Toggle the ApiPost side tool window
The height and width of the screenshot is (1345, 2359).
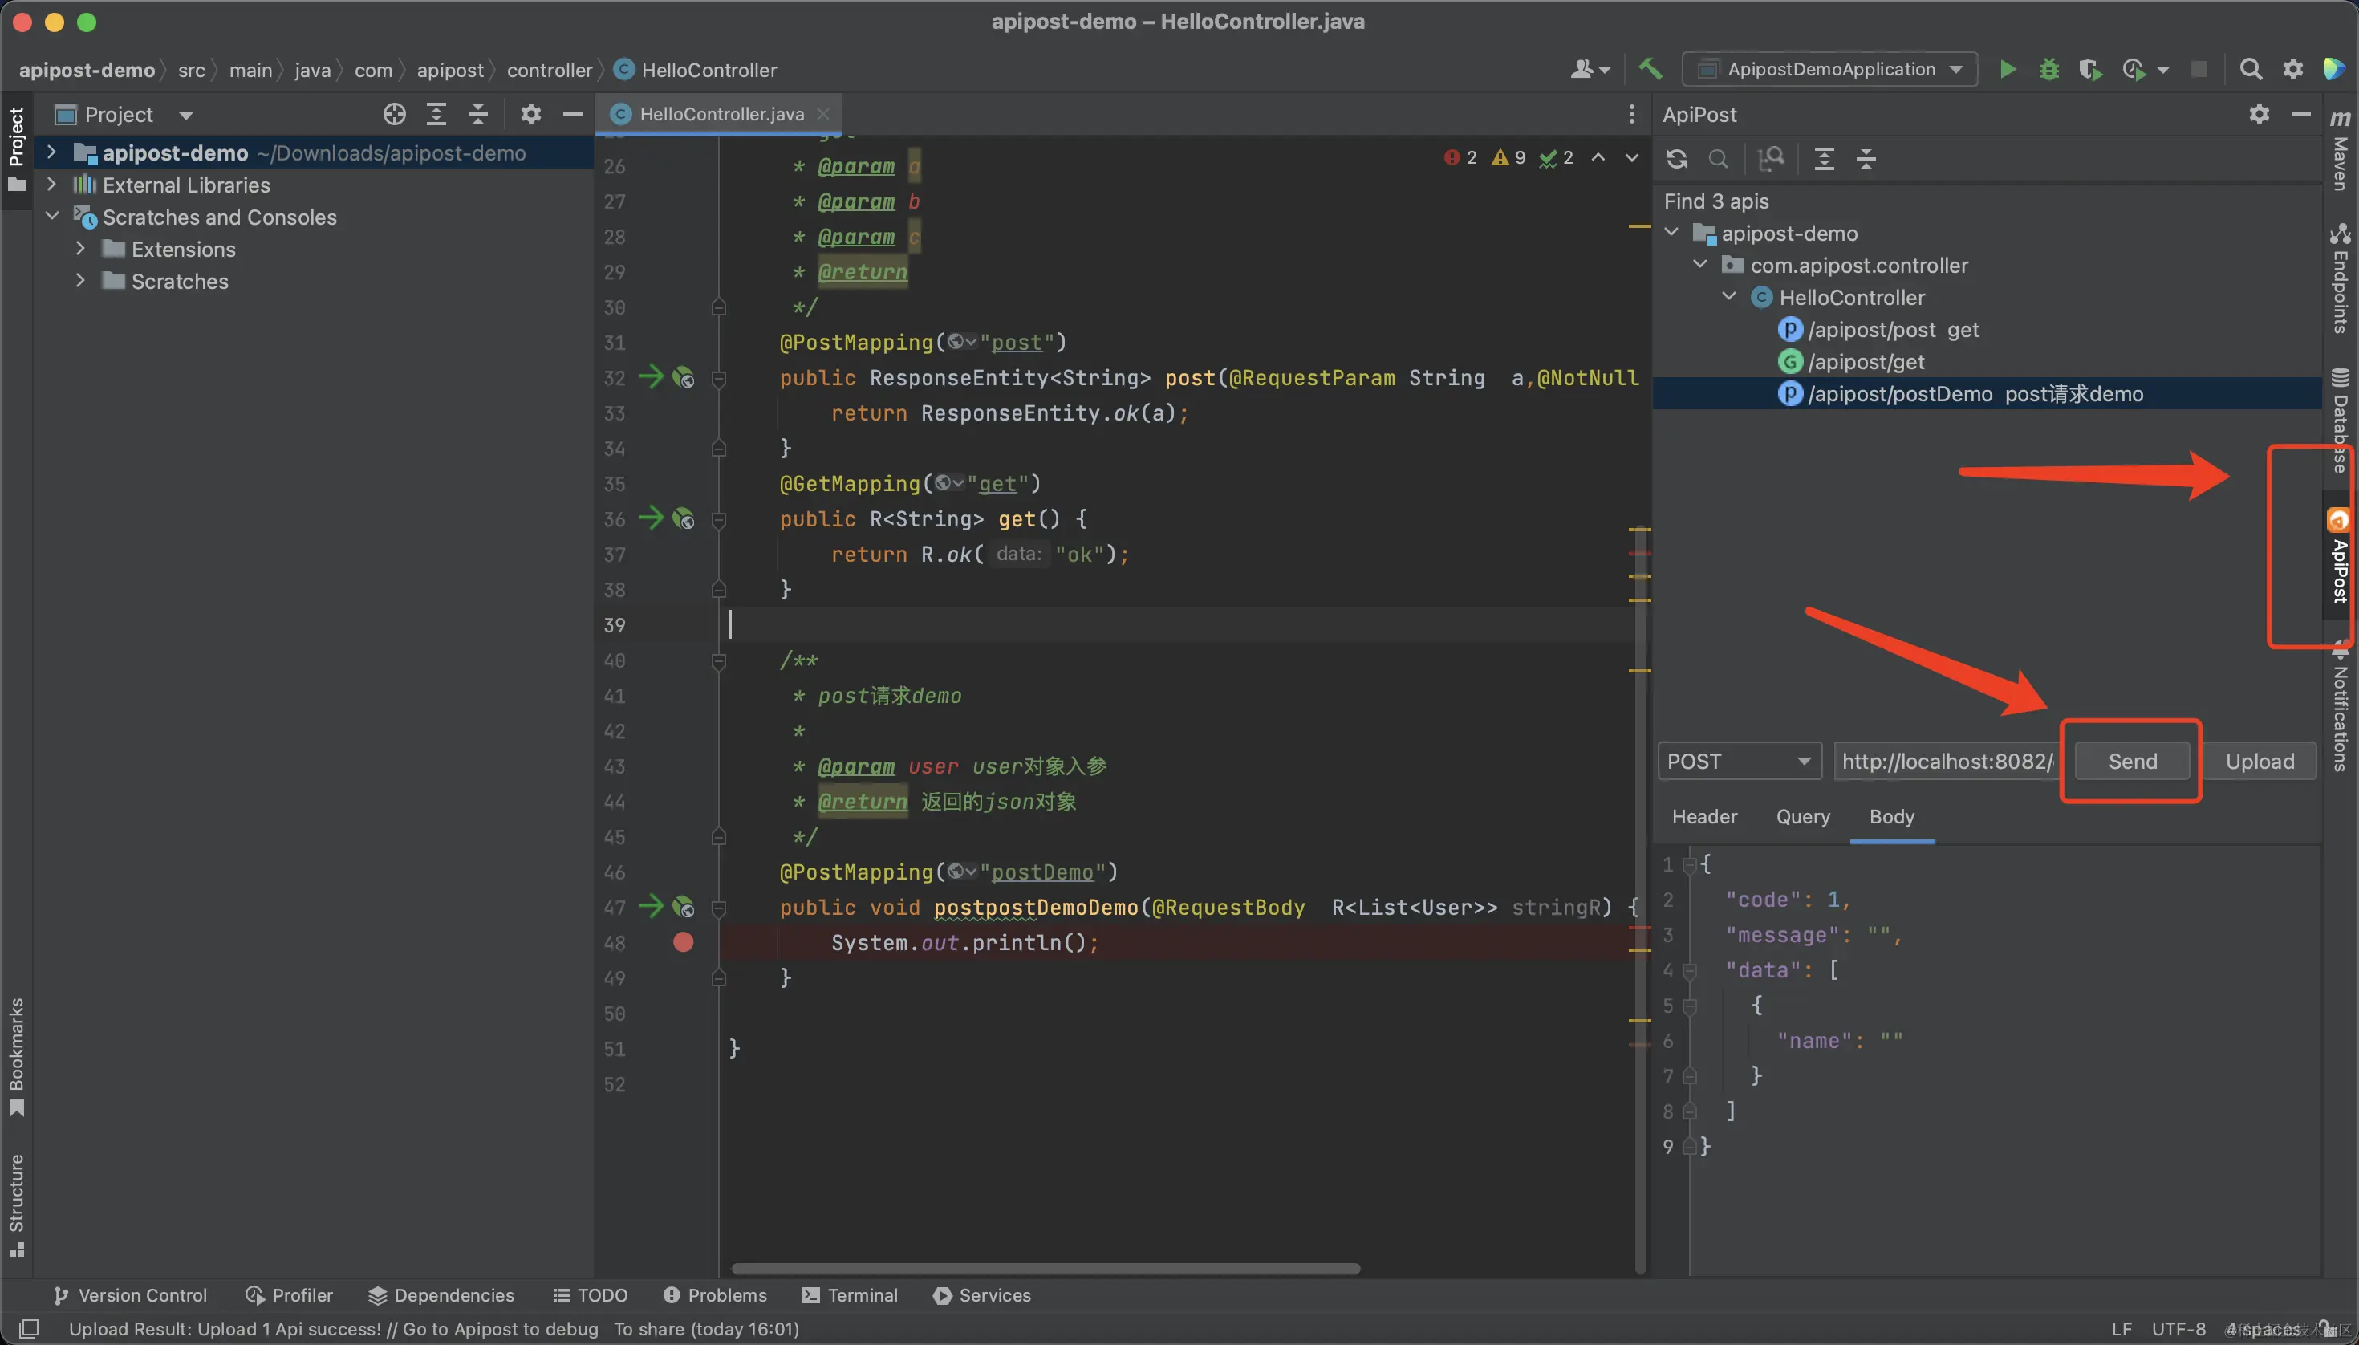pyautogui.click(x=2339, y=559)
